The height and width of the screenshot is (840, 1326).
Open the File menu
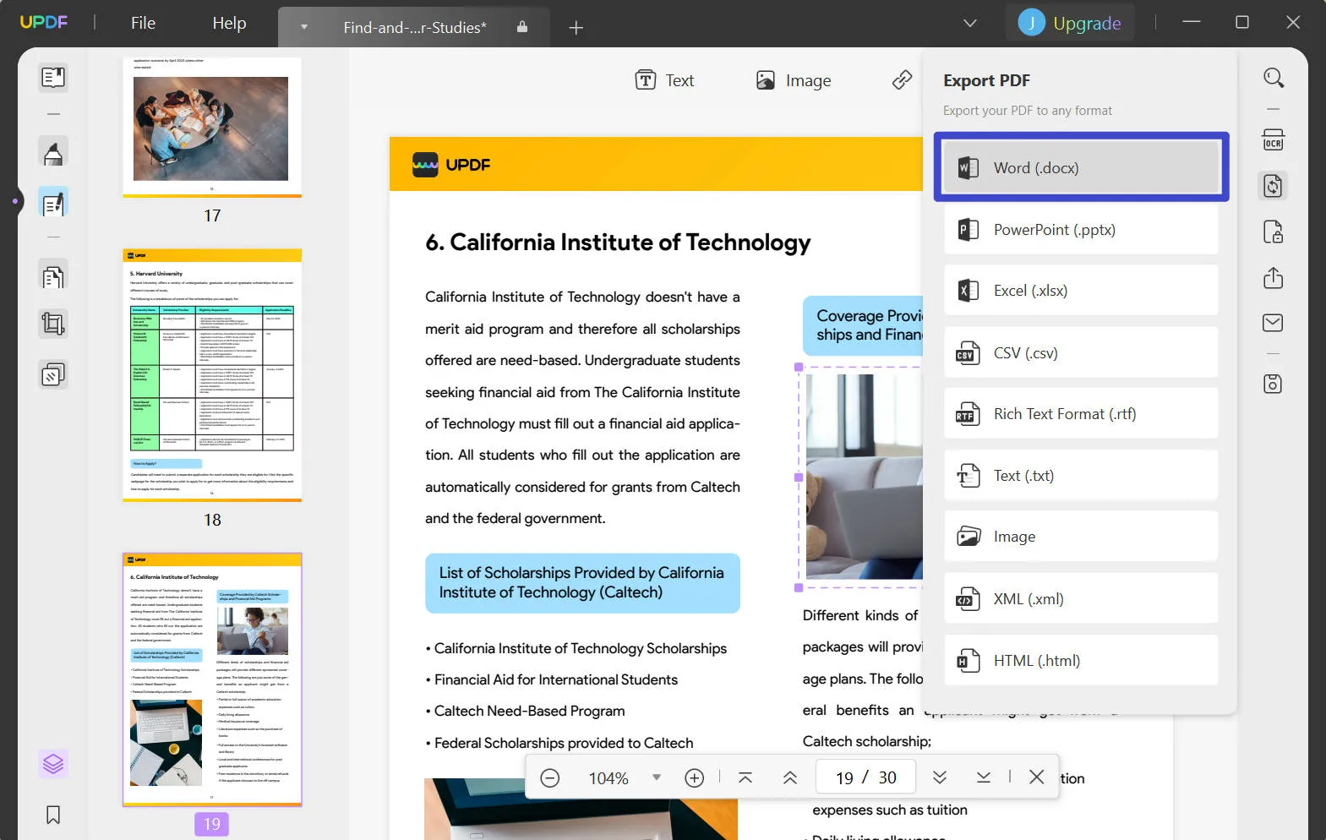[x=143, y=24]
